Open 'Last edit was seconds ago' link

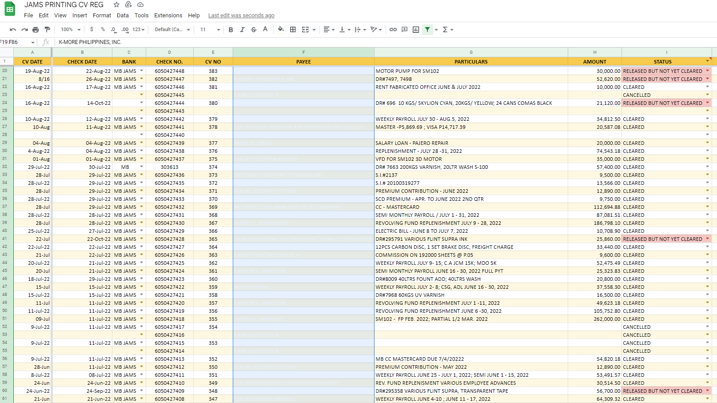[241, 16]
